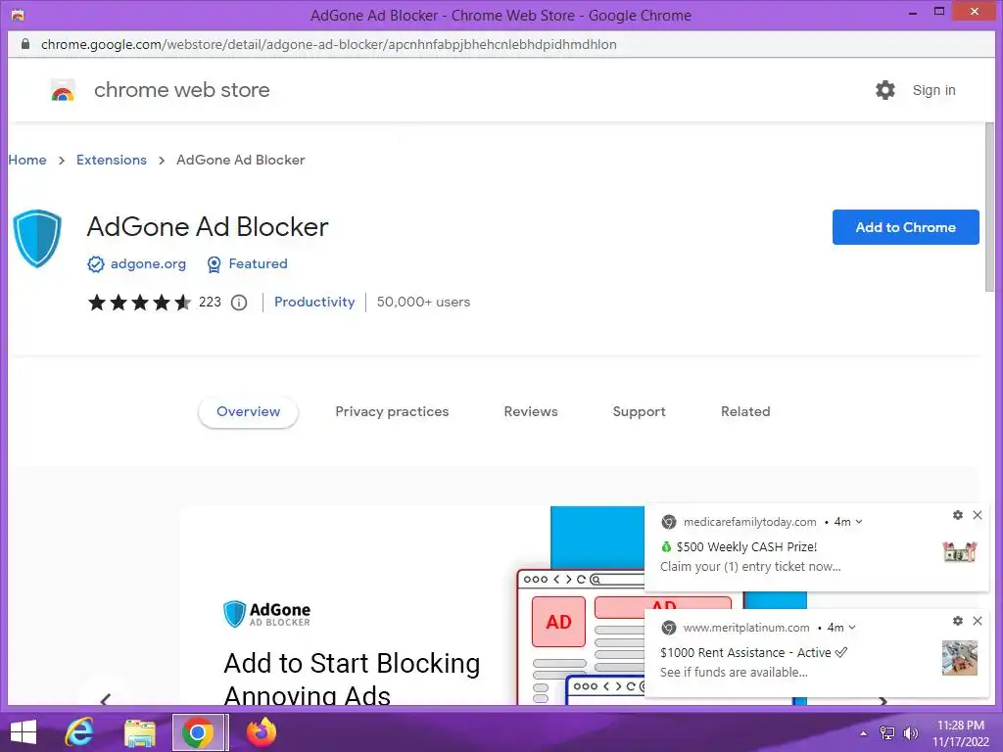1003x752 pixels.
Task: Open the Support tab
Action: click(639, 412)
